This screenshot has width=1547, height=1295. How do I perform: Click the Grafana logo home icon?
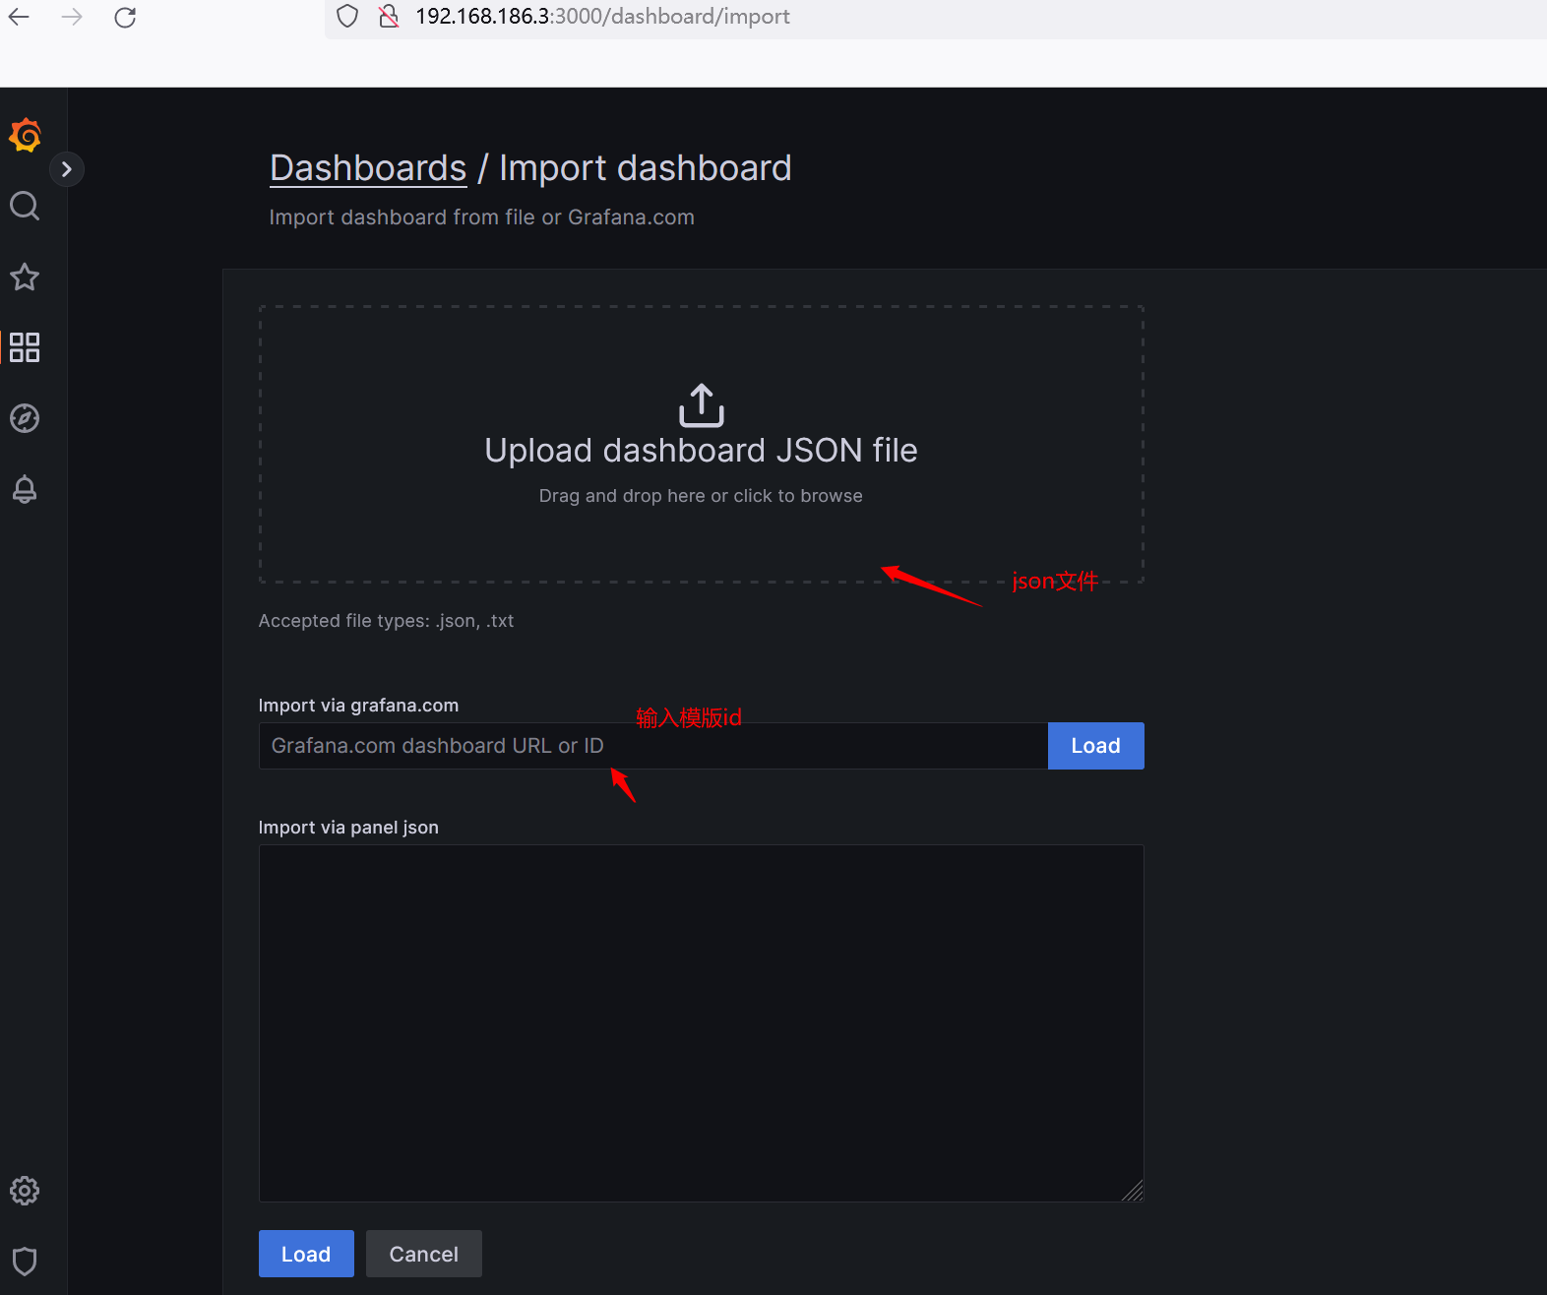(x=26, y=135)
